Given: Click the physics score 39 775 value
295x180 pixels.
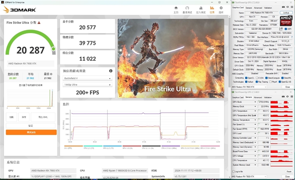Looking at the screenshot, I should pyautogui.click(x=87, y=43).
